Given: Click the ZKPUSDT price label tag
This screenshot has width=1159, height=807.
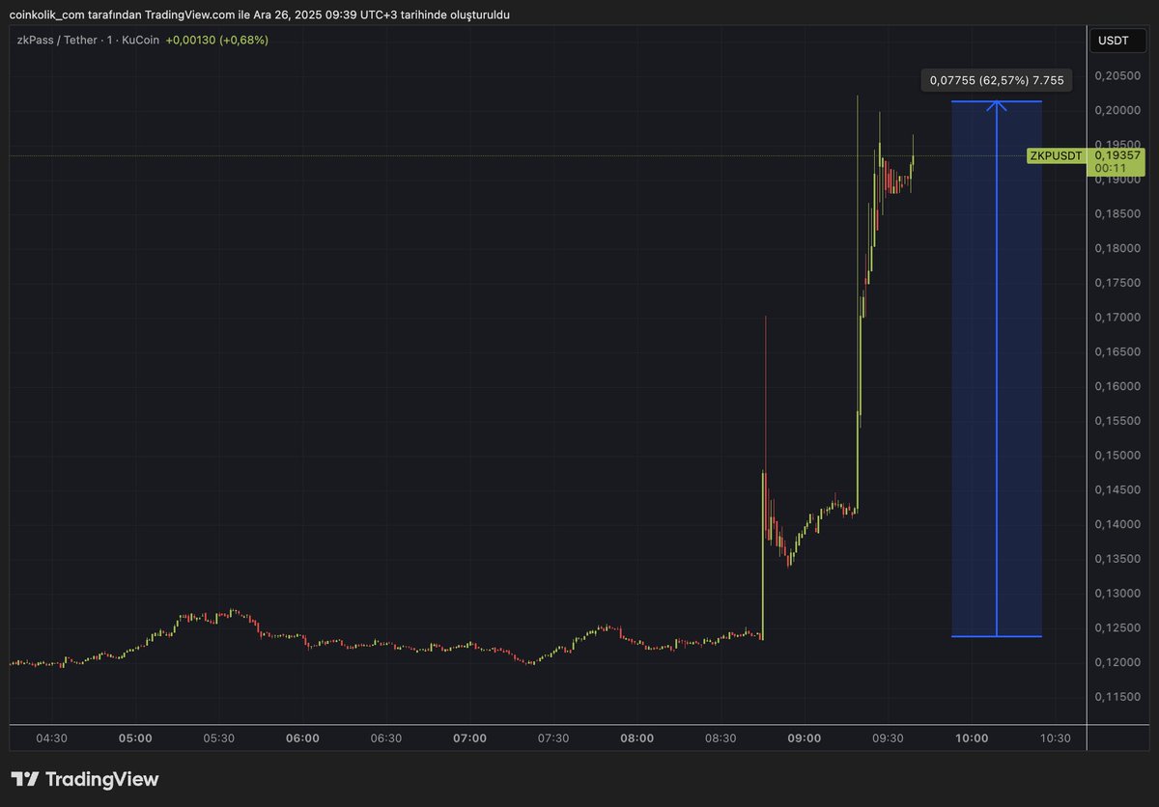Looking at the screenshot, I should tap(1056, 155).
